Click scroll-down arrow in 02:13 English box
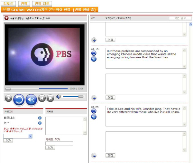The image size is (193, 163). click(x=184, y=66)
